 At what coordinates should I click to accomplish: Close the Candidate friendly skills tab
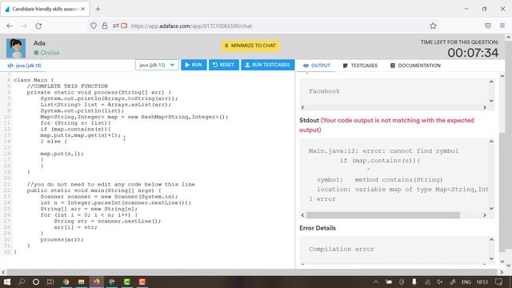[x=82, y=9]
